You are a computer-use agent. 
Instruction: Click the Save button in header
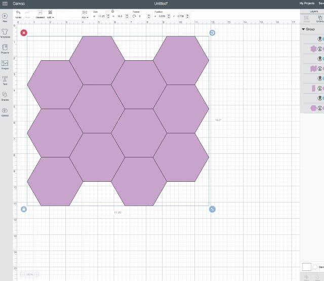[321, 3]
